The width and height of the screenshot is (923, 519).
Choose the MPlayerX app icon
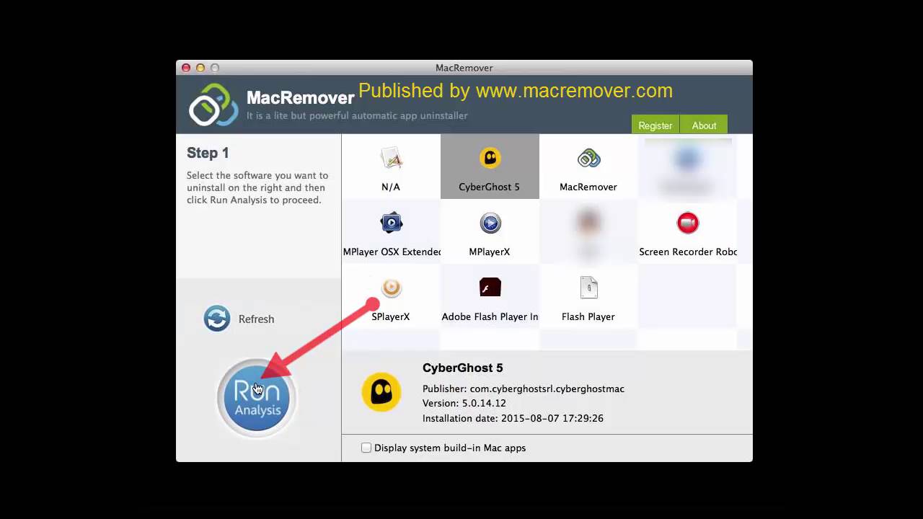pyautogui.click(x=490, y=223)
